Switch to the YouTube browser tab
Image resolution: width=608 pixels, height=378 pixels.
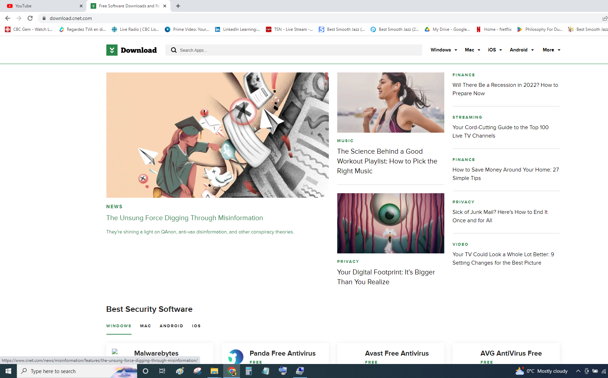[42, 6]
